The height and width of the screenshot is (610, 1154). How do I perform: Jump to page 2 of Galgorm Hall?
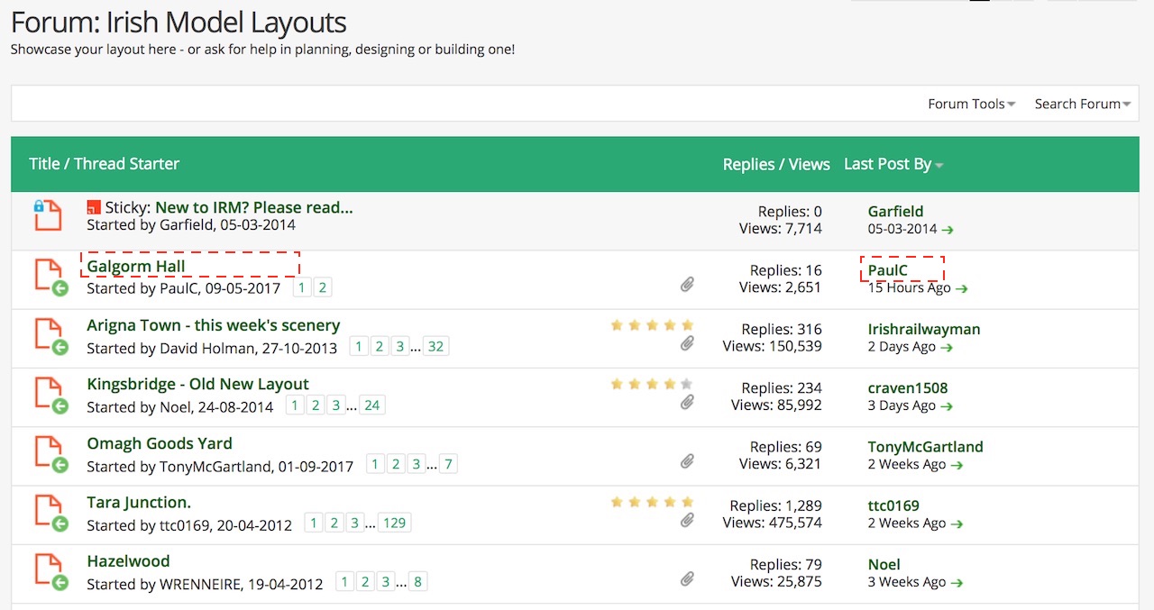click(322, 288)
